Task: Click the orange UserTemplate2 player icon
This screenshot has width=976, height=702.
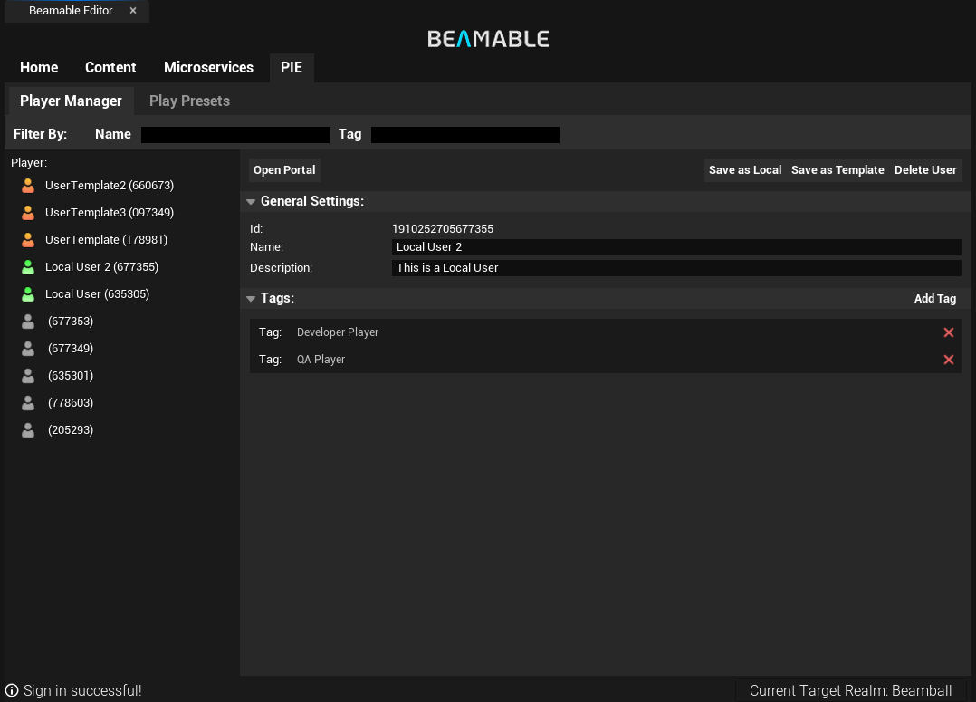Action: pyautogui.click(x=28, y=186)
